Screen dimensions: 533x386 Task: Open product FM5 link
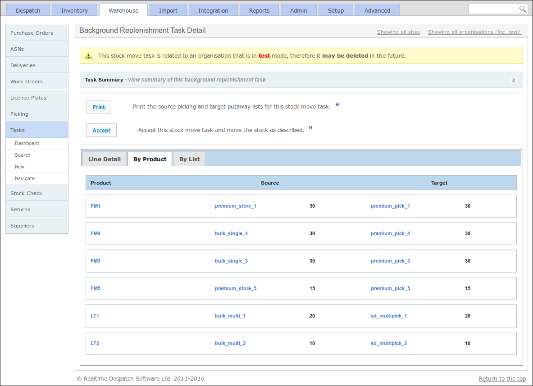(96, 288)
